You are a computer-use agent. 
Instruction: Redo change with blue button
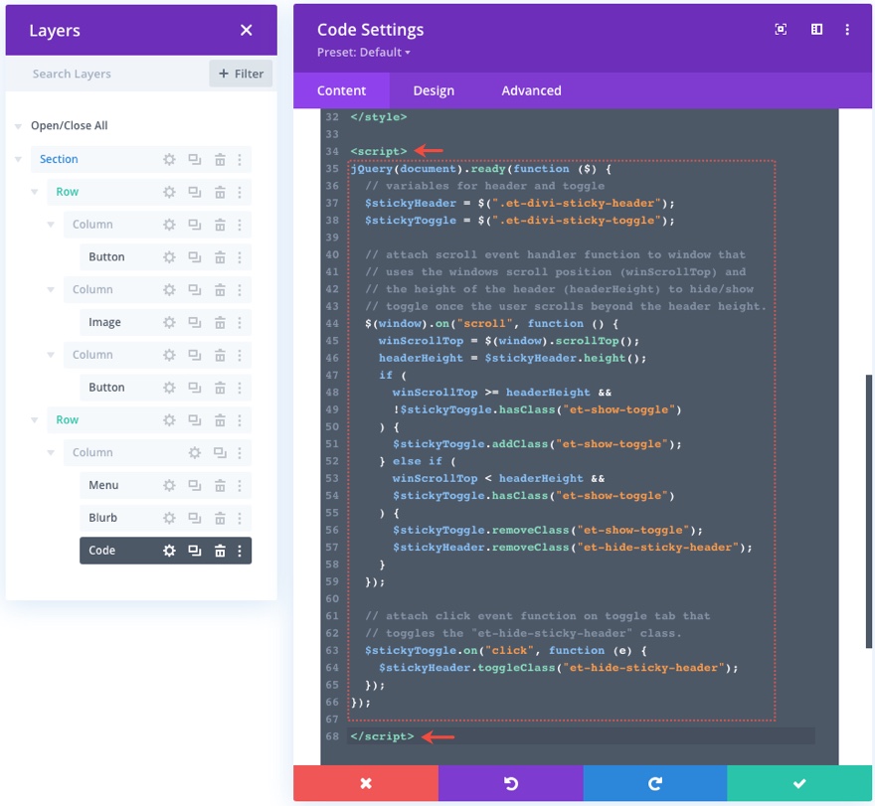click(x=655, y=783)
